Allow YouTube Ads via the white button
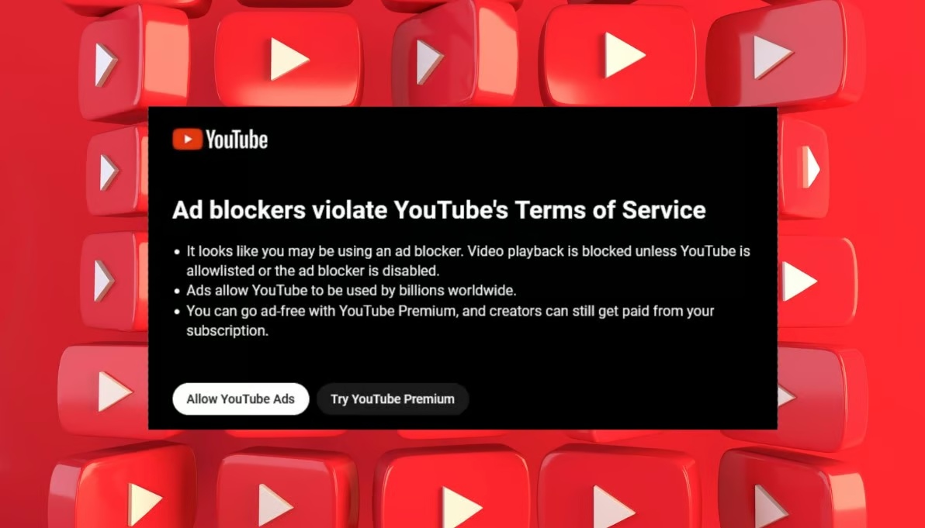This screenshot has width=925, height=528. pyautogui.click(x=241, y=399)
